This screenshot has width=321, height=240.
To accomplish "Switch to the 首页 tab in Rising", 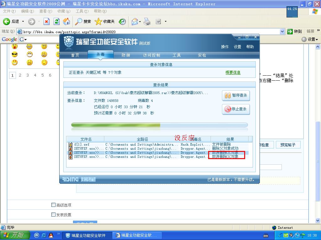I will click(75, 55).
